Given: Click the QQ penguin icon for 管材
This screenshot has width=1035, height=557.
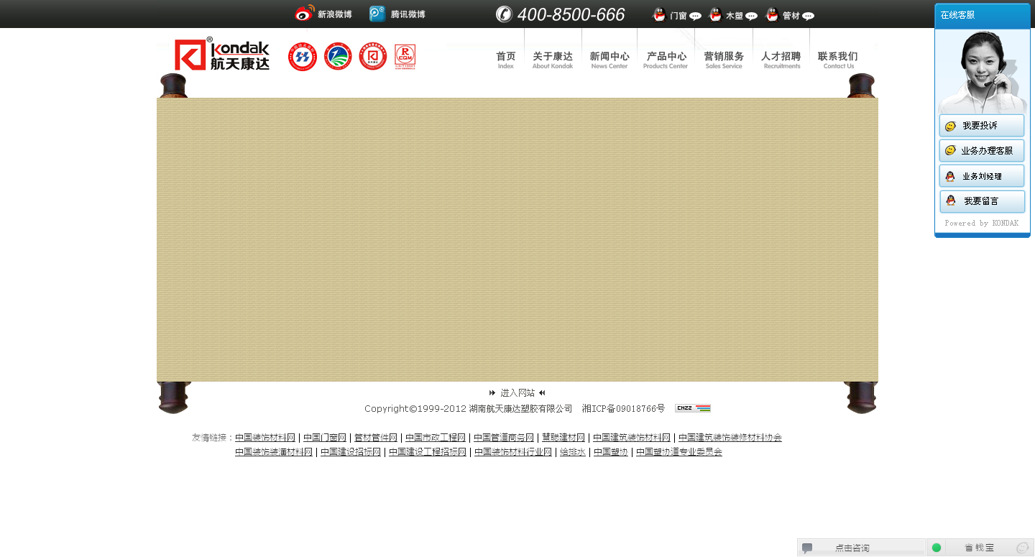Looking at the screenshot, I should click(772, 14).
